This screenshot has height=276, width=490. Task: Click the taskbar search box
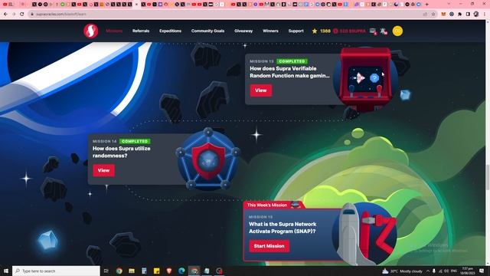click(56, 271)
